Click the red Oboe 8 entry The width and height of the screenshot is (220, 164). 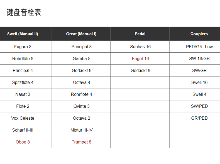(x=23, y=142)
